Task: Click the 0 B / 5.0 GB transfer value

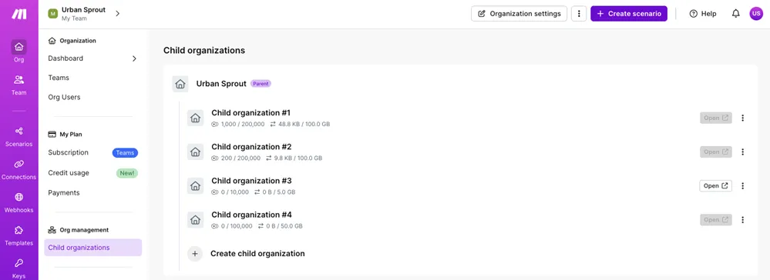Action: point(280,192)
